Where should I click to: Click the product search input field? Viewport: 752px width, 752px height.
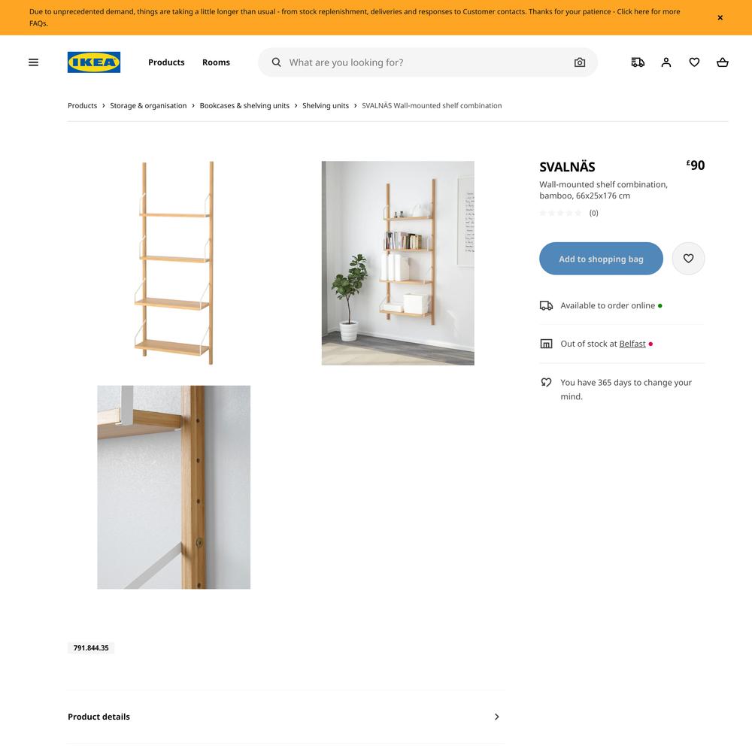point(428,62)
